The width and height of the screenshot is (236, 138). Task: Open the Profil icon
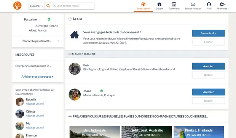(x=209, y=4)
